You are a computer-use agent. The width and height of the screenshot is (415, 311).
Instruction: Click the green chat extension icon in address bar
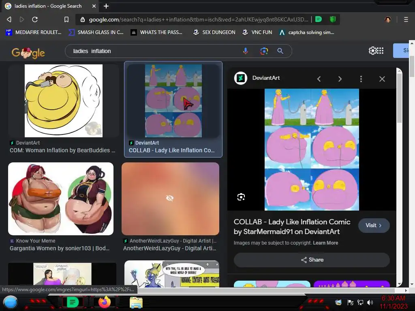tap(319, 19)
